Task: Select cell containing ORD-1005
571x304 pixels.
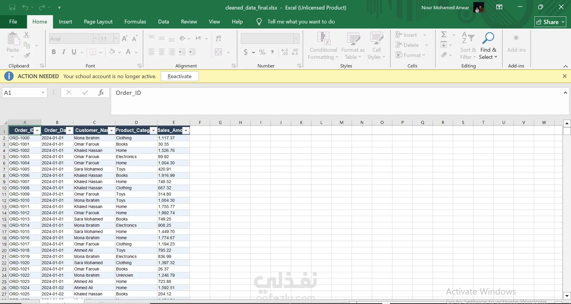Action: 25,169
